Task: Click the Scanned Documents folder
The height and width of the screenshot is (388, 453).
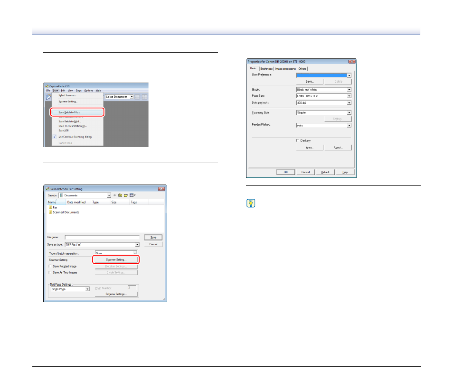Action: point(64,212)
